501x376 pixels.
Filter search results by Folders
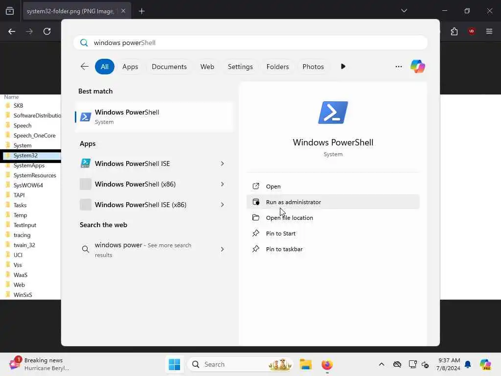[x=277, y=67]
